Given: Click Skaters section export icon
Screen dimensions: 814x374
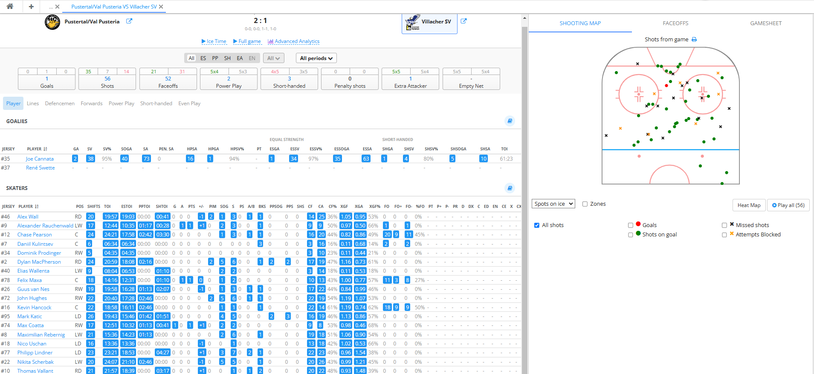Looking at the screenshot, I should [x=510, y=188].
